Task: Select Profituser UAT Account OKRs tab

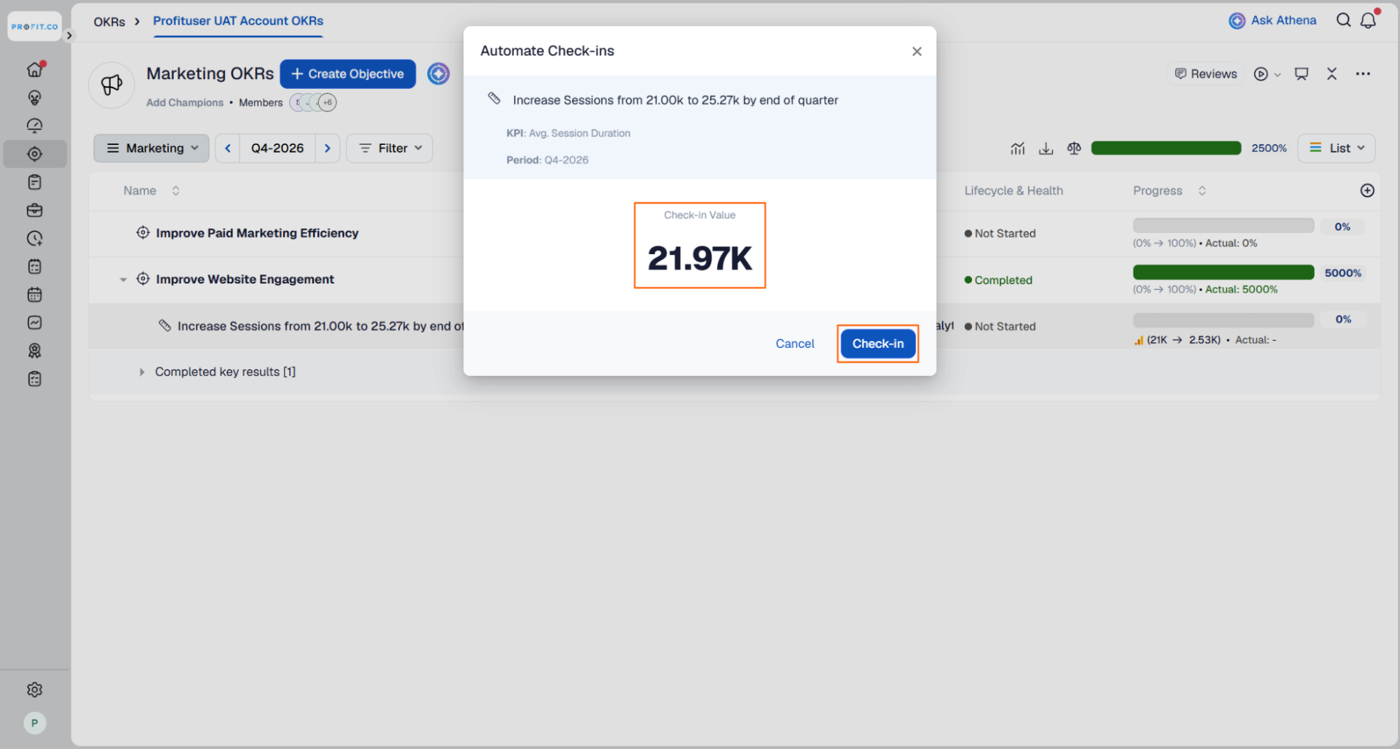Action: (x=238, y=21)
